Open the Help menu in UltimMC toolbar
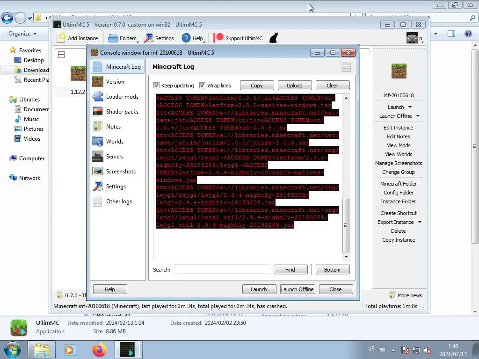The width and height of the screenshot is (479, 359). click(x=193, y=38)
